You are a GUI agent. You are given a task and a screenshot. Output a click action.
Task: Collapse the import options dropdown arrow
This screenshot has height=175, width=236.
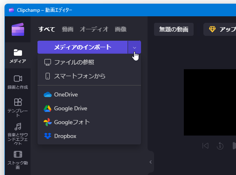coord(135,47)
